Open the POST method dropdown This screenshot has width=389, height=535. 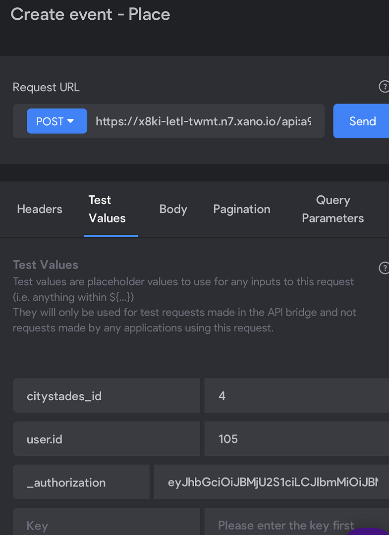point(57,121)
